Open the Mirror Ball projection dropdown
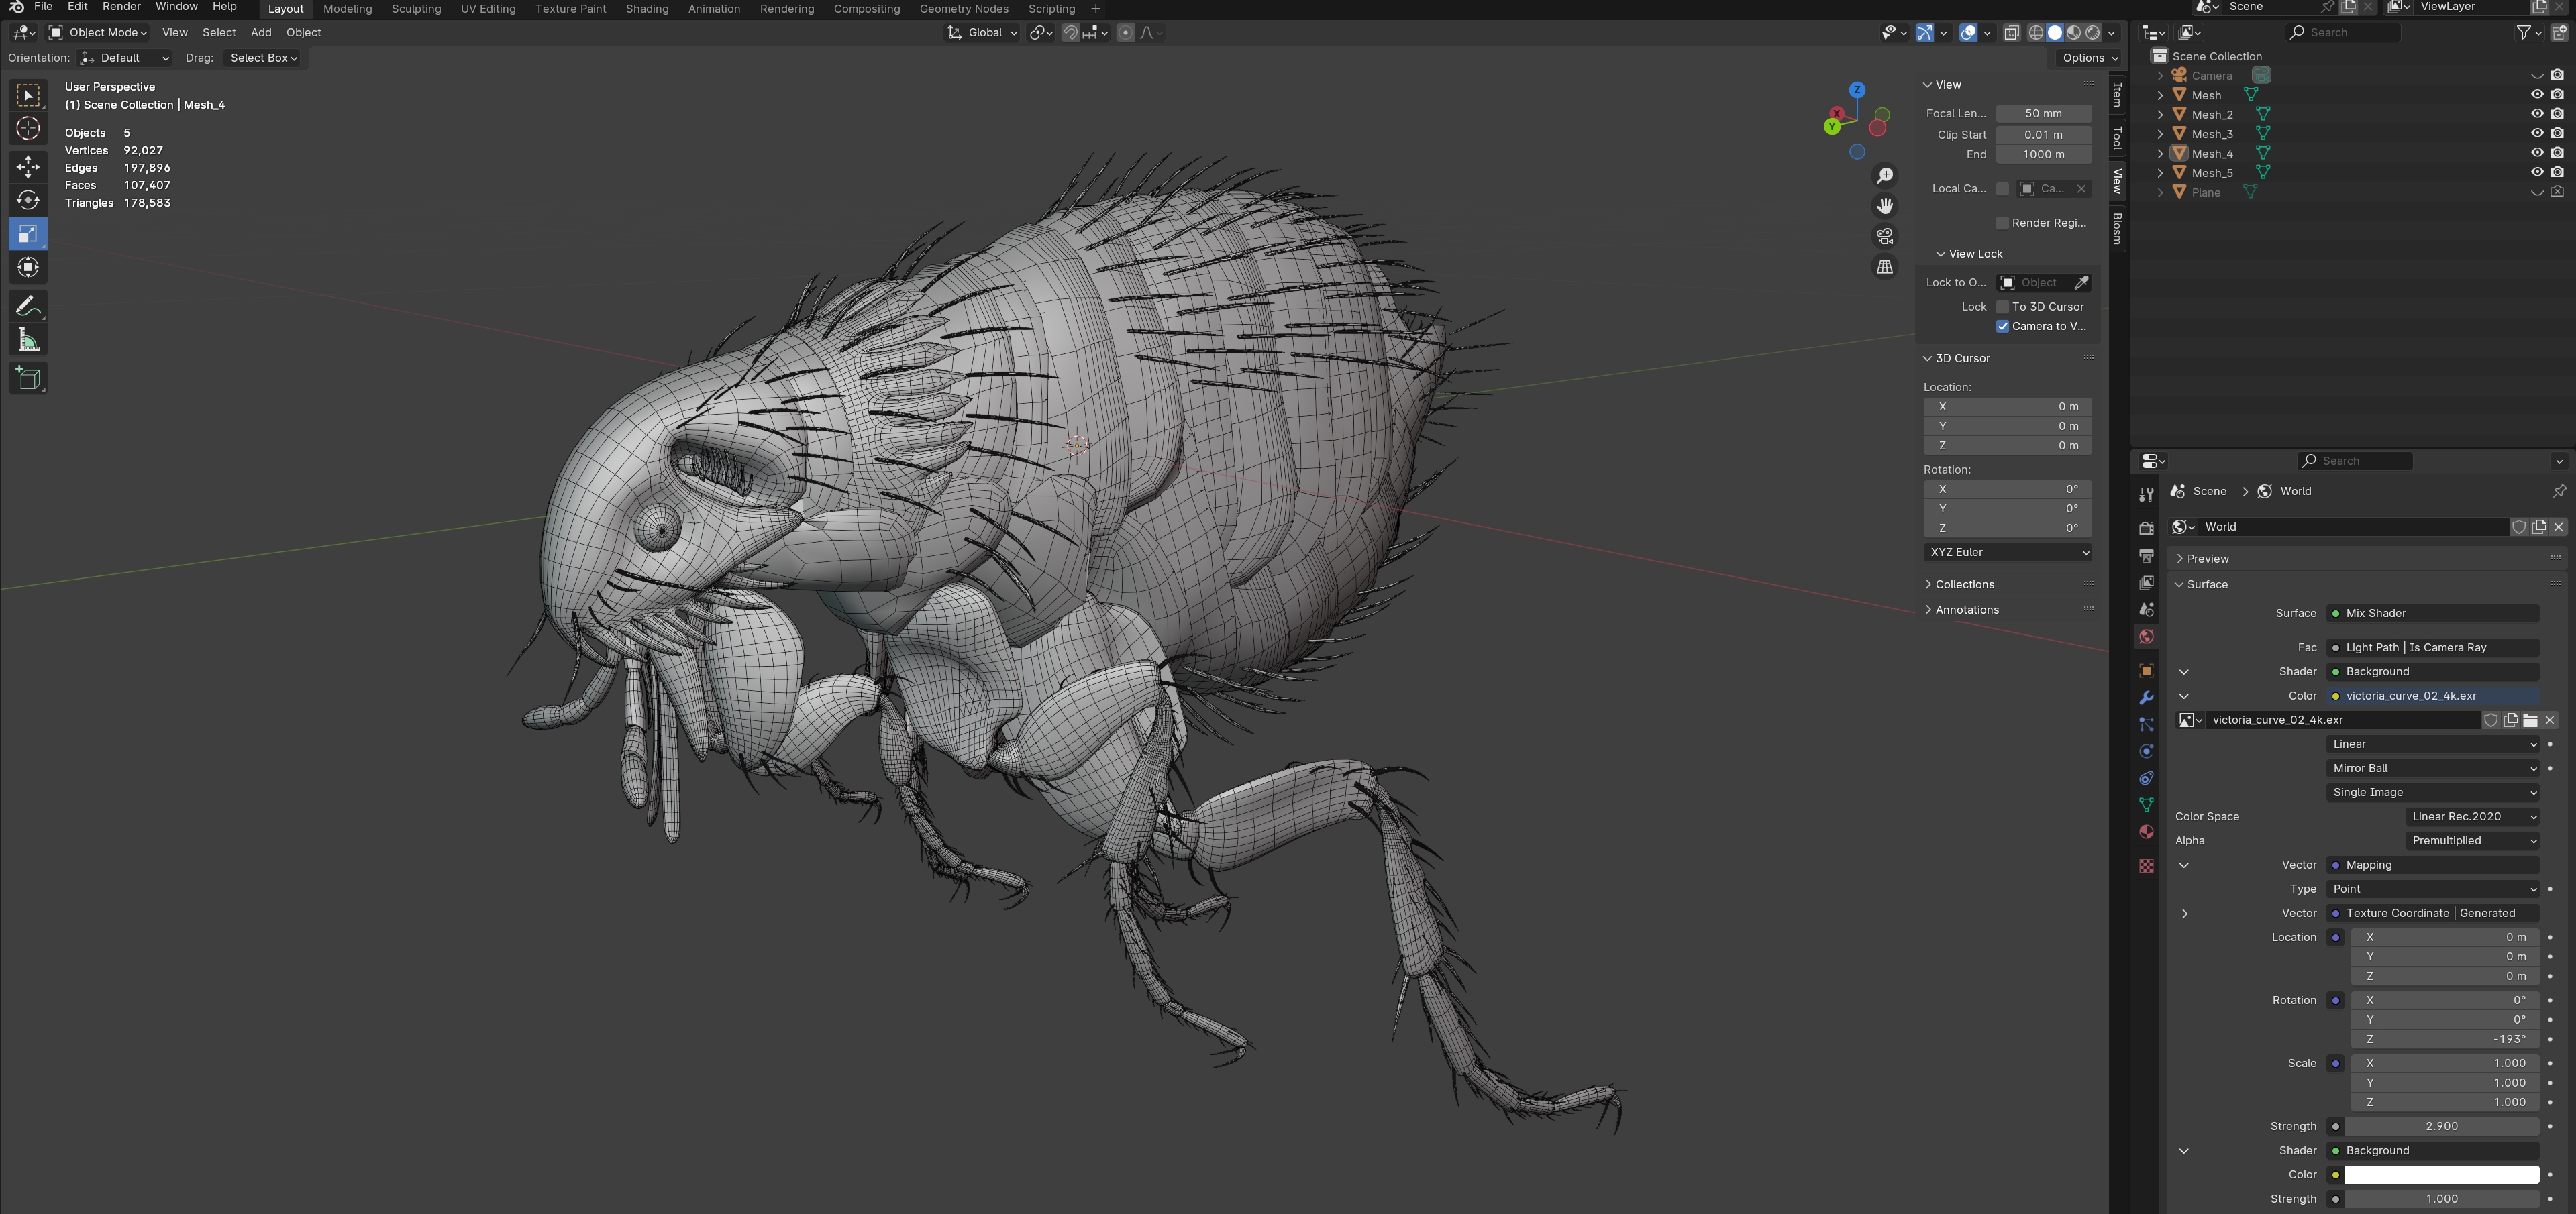Screen dimensions: 2576x1214 pos(2432,769)
